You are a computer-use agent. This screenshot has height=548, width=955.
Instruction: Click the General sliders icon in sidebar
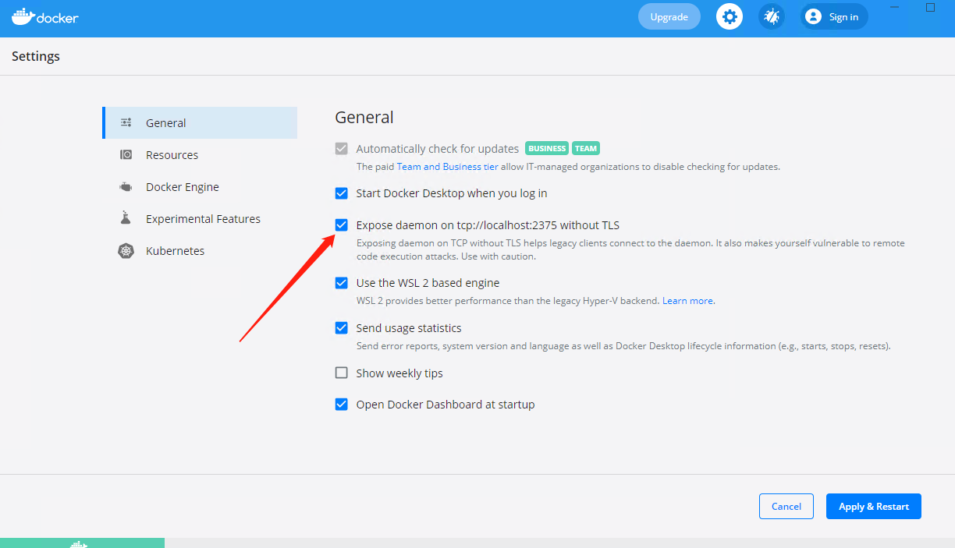tap(126, 123)
